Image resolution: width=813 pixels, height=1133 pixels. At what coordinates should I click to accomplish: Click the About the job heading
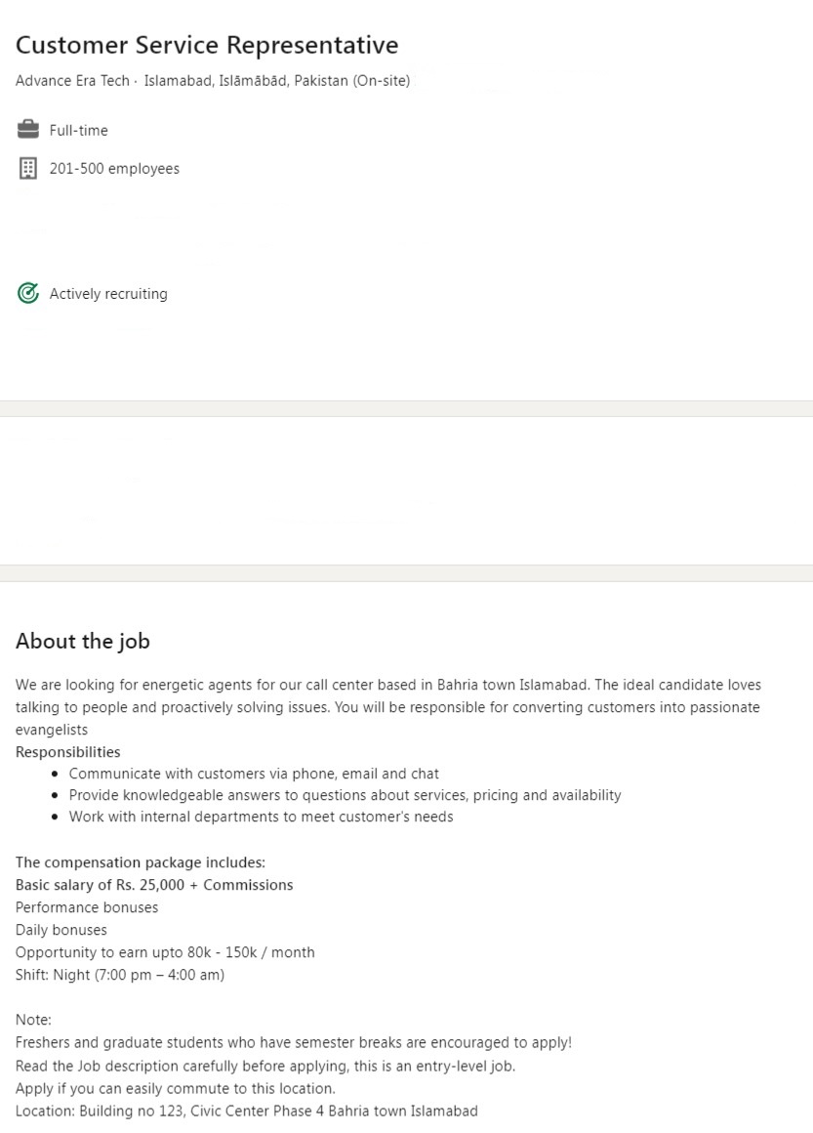83,641
